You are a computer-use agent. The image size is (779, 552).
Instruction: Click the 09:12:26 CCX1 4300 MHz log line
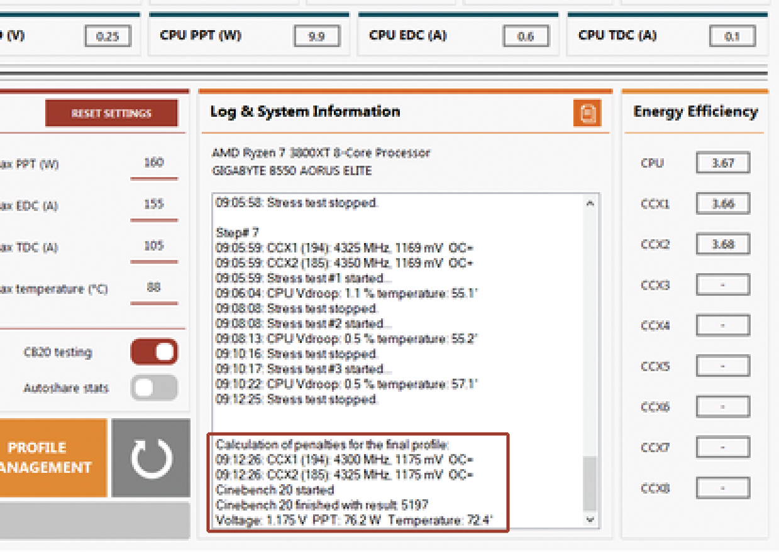[345, 460]
